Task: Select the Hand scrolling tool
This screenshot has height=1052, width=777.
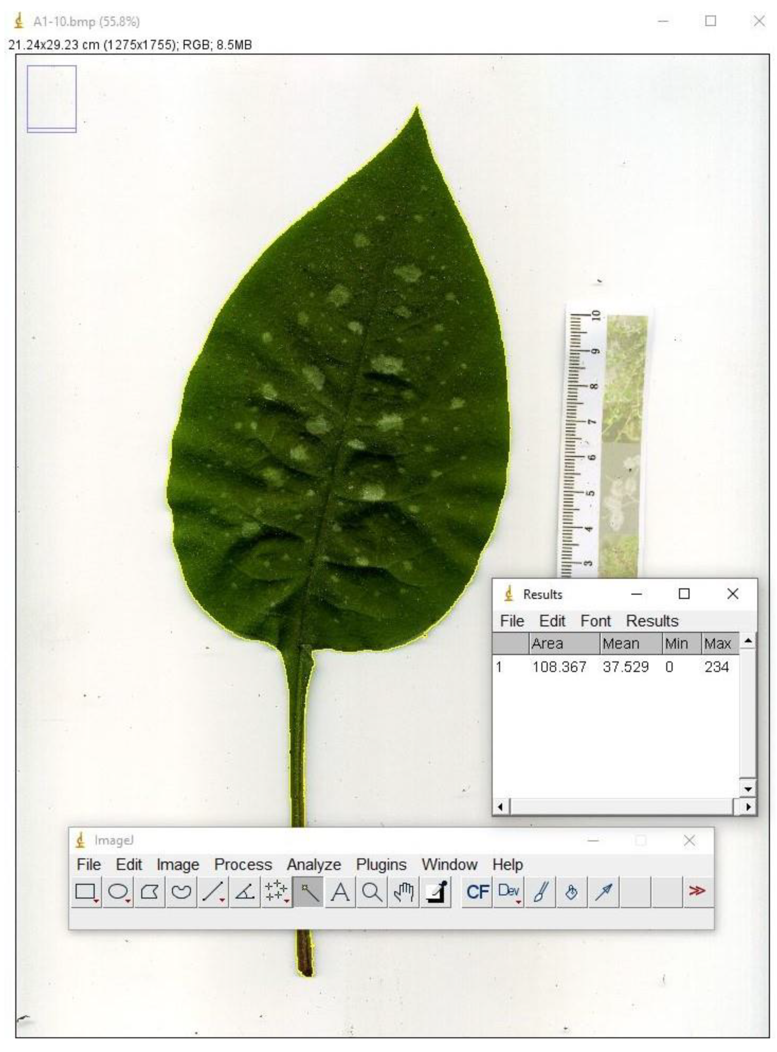Action: 403,892
